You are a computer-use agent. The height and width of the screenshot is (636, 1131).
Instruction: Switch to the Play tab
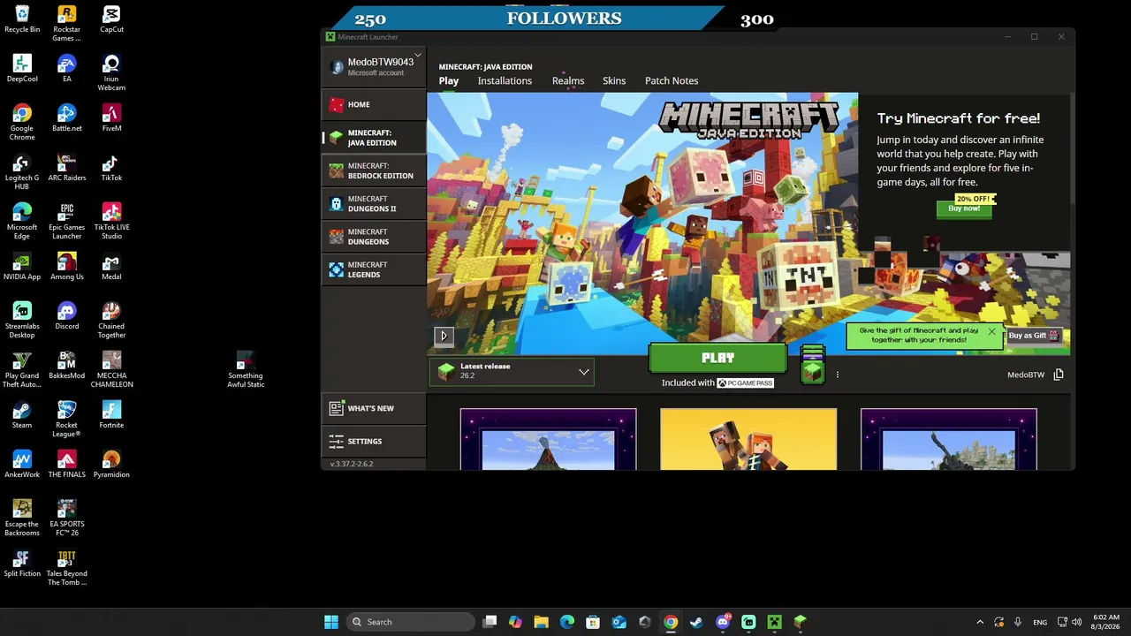coord(449,80)
